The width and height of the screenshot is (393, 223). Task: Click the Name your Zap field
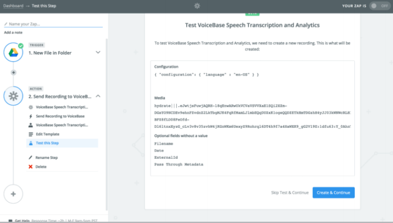[x=53, y=24]
